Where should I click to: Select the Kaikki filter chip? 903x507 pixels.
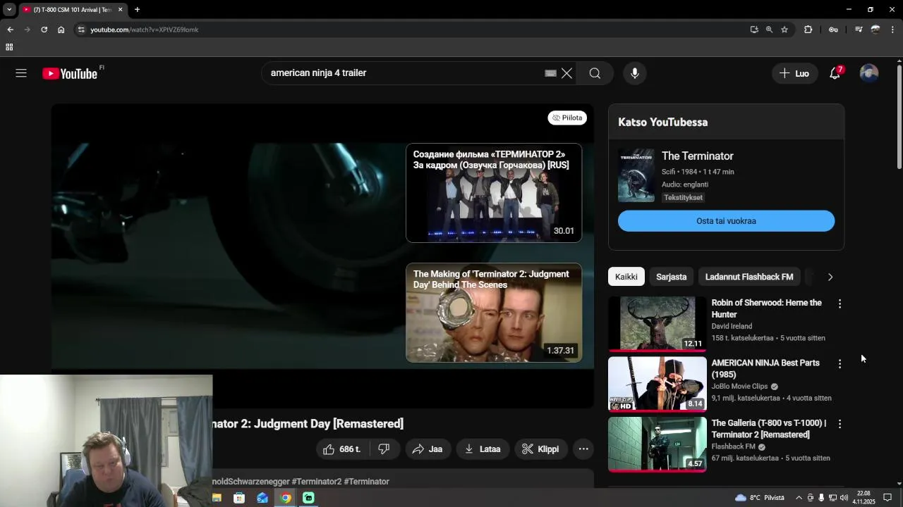click(626, 277)
